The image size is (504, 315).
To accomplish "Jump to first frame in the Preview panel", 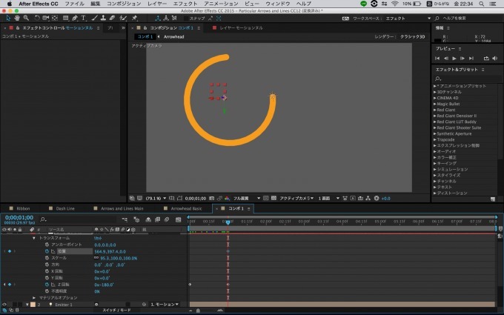I will click(x=438, y=58).
